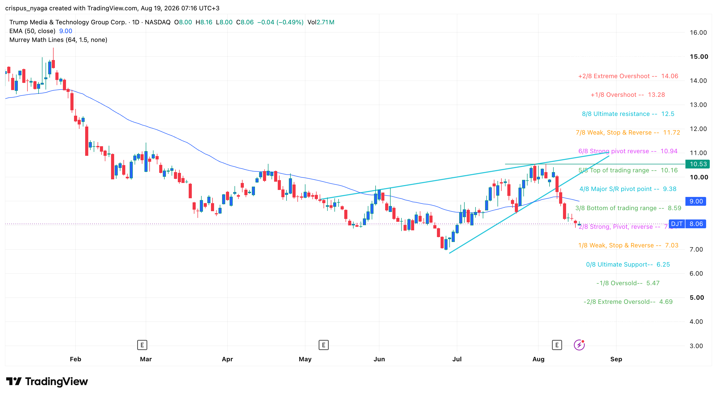Click the +1/8 Overshoot 13.28 label
The height and width of the screenshot is (397, 717).
click(628, 95)
